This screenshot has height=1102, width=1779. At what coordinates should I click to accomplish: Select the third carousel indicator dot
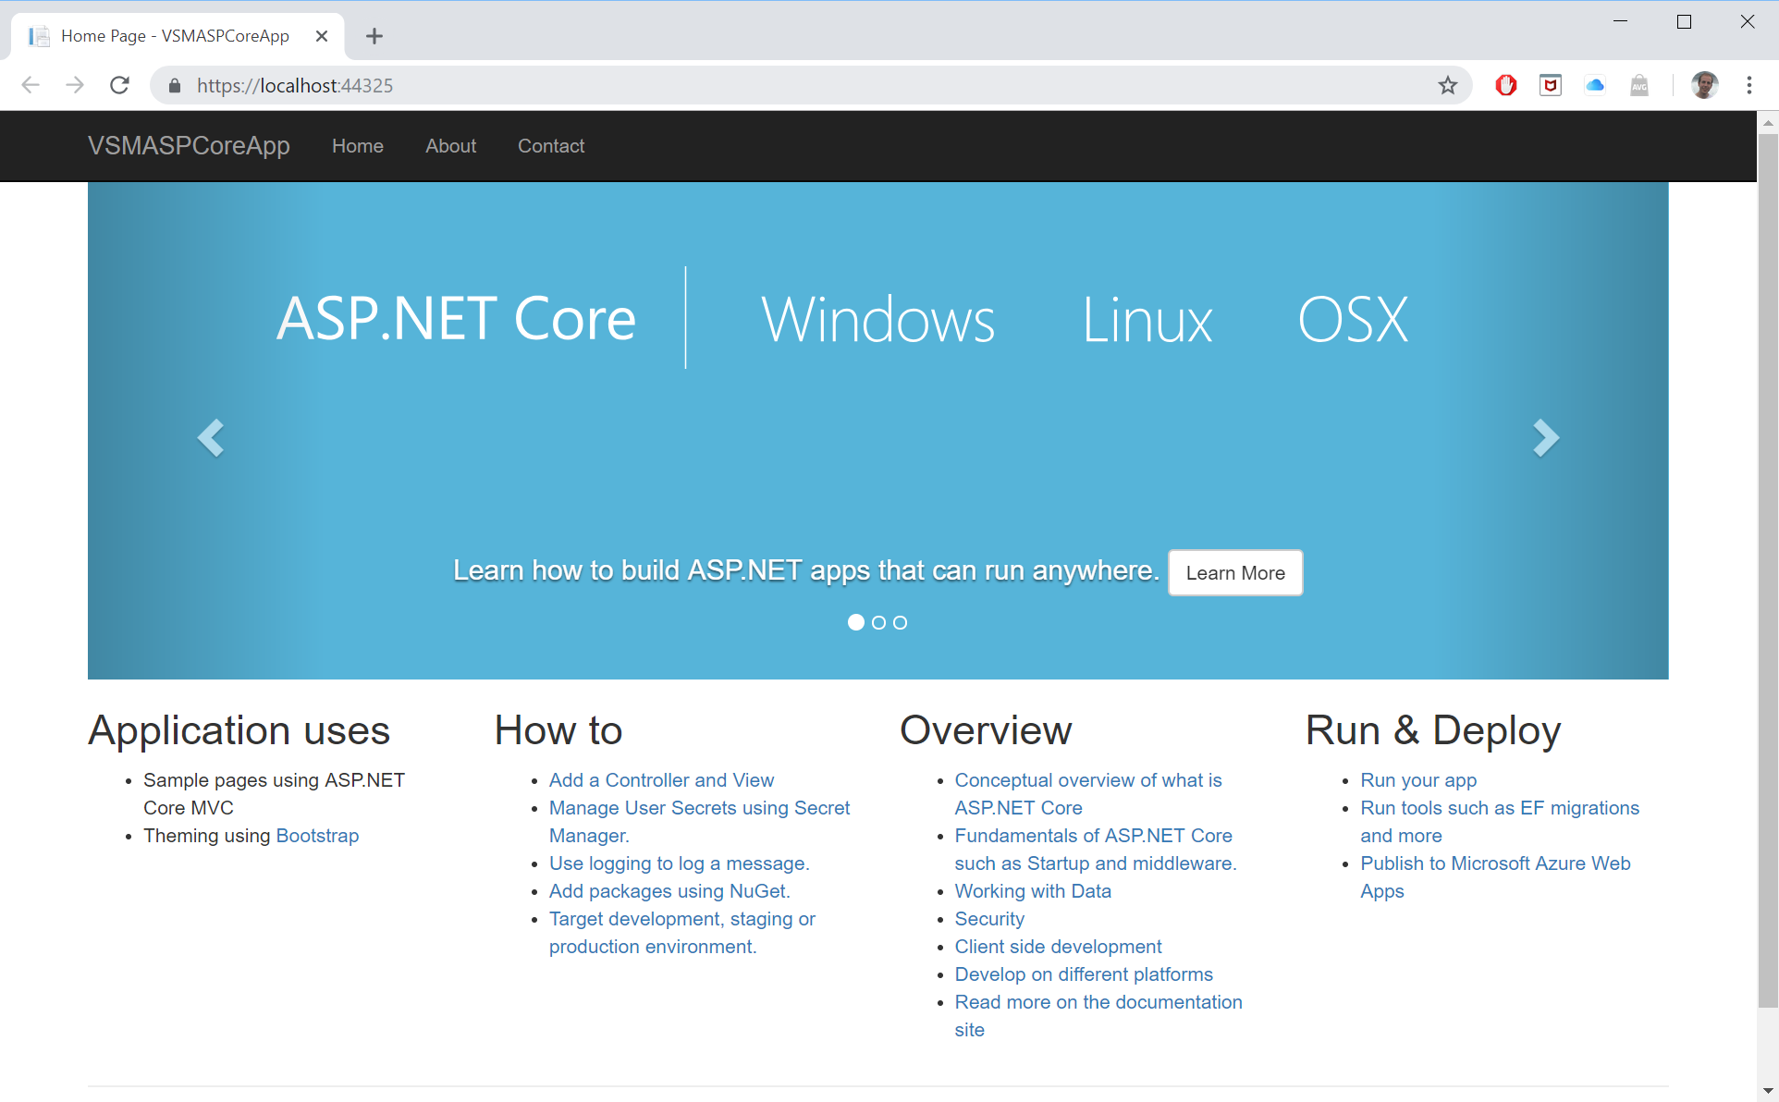pyautogui.click(x=900, y=622)
